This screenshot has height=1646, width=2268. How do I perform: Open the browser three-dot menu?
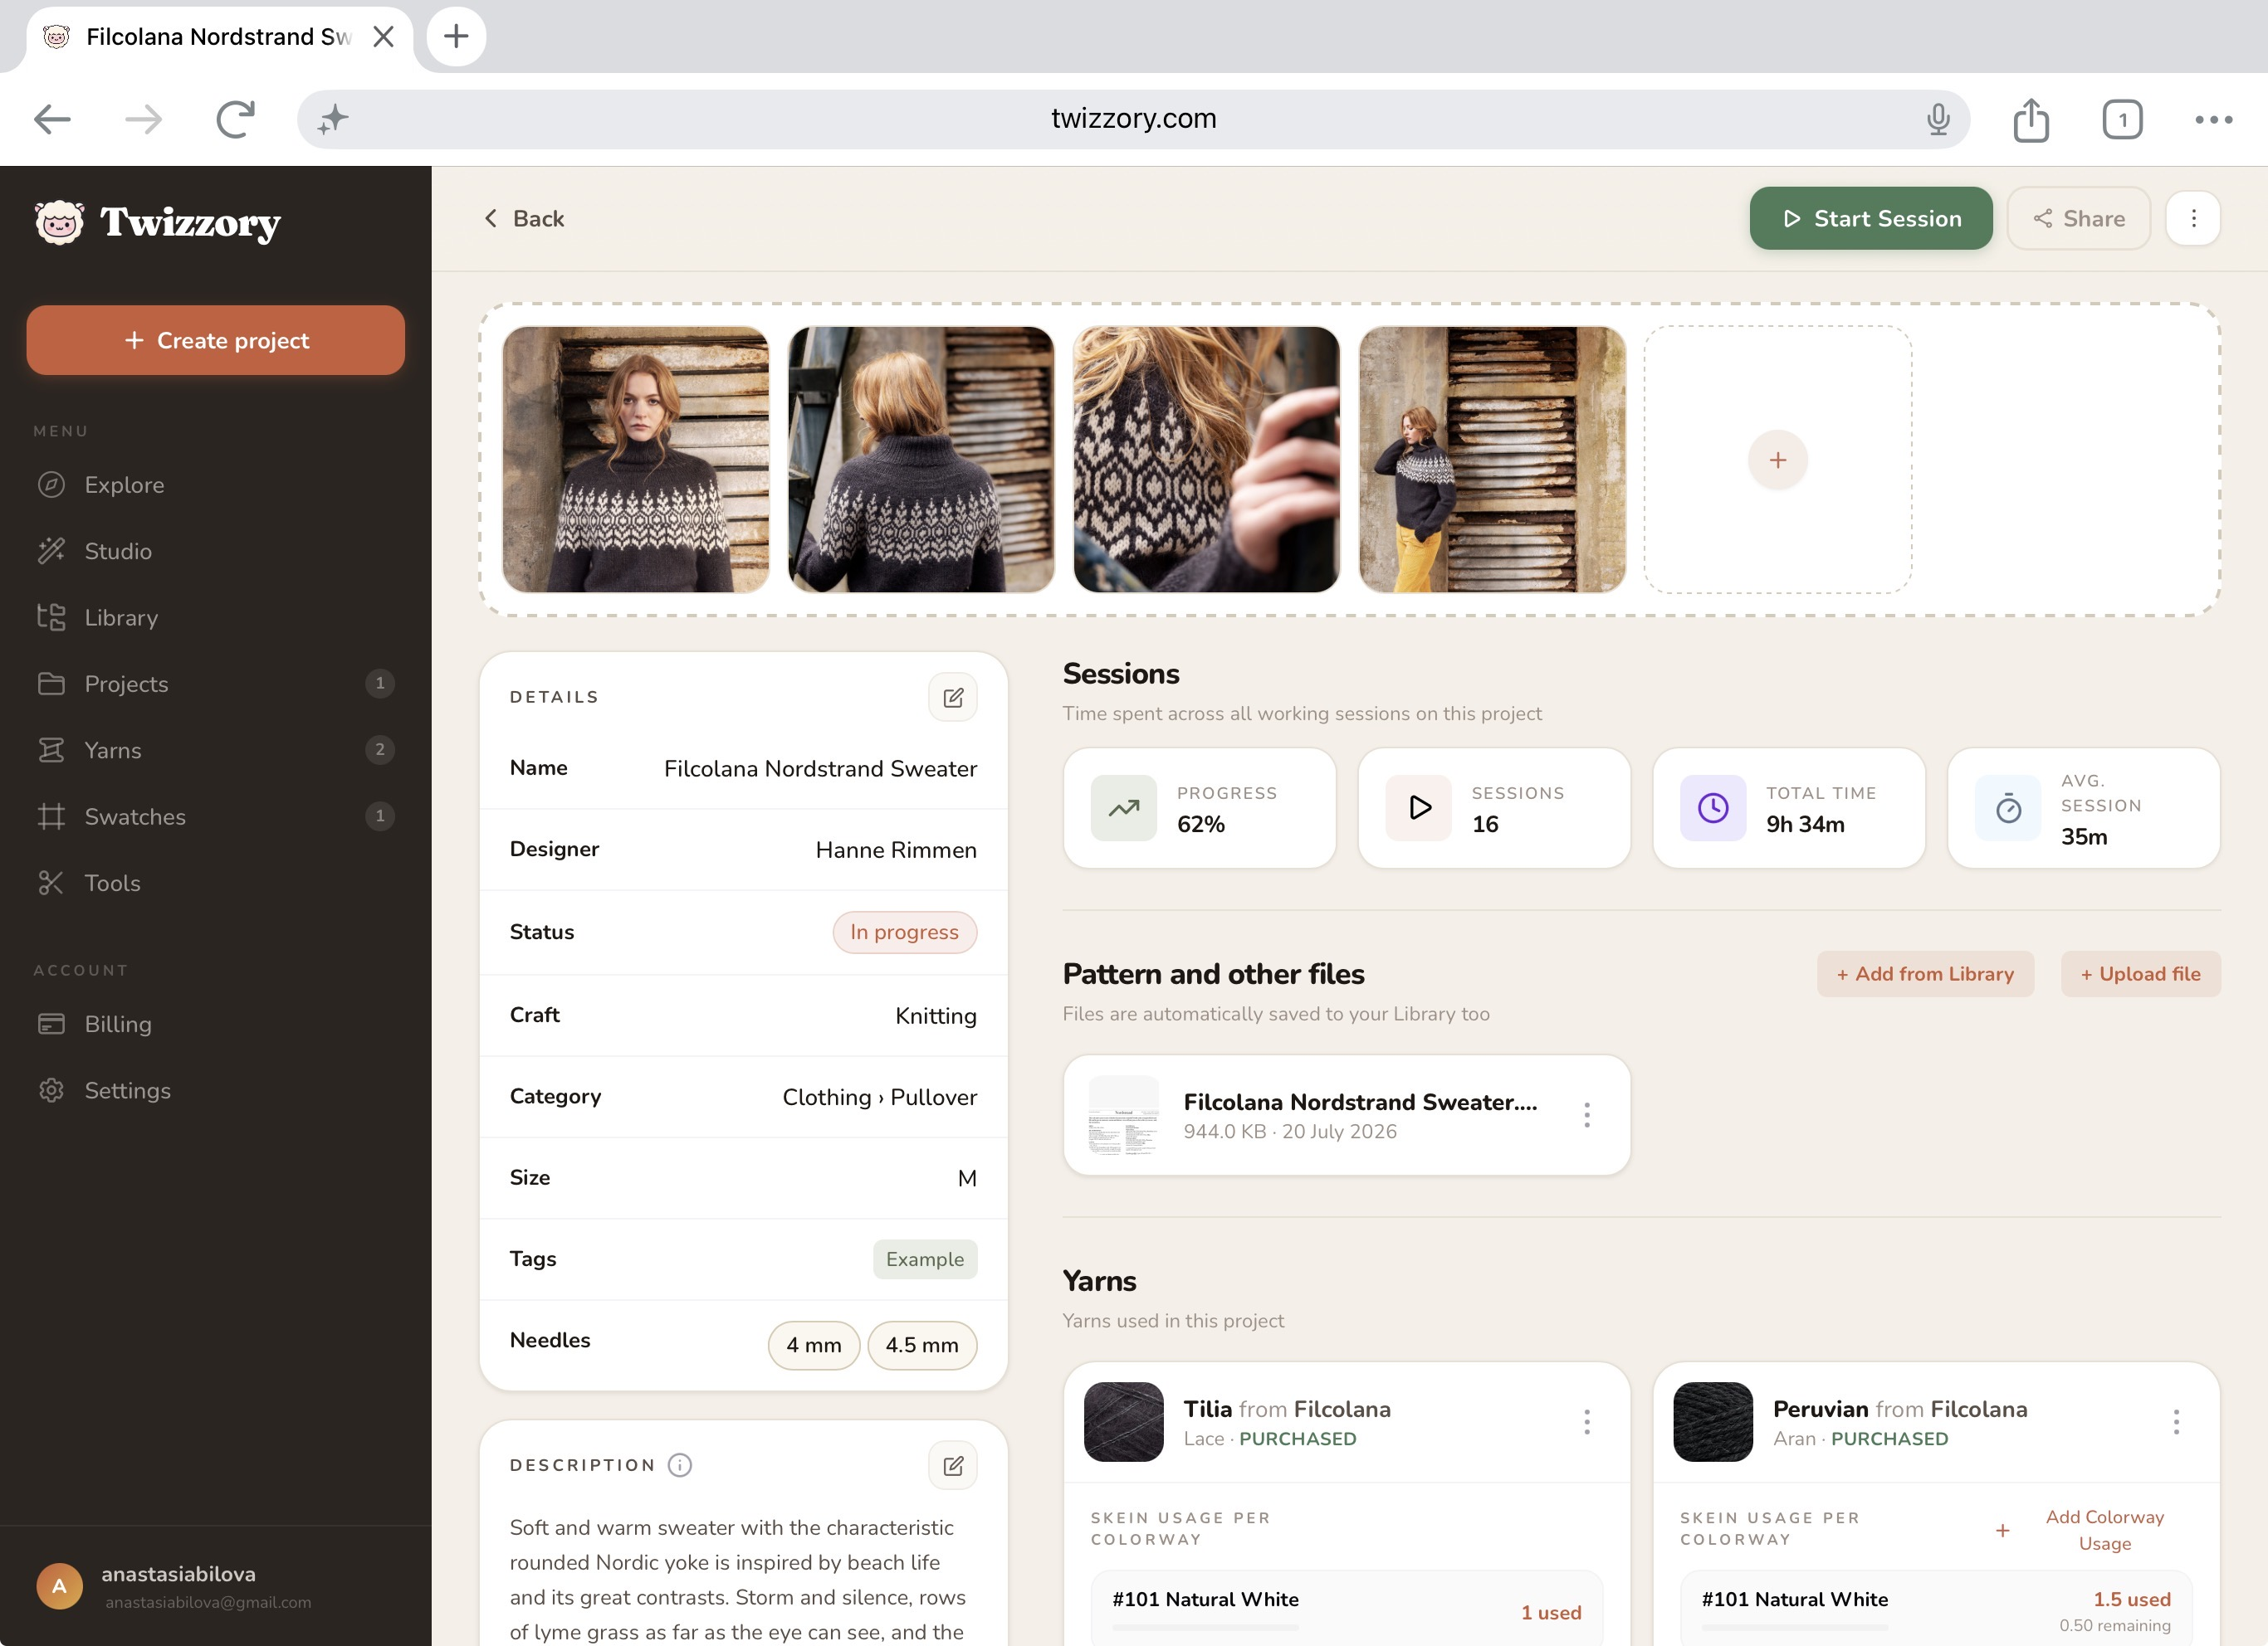[x=2214, y=120]
